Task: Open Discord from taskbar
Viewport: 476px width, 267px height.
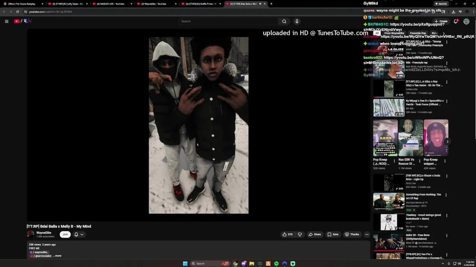Action: pyautogui.click(x=244, y=264)
